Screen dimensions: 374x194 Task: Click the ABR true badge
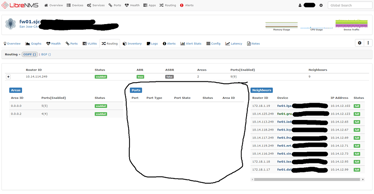[140, 77]
